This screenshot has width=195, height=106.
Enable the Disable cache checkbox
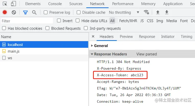(79, 12)
